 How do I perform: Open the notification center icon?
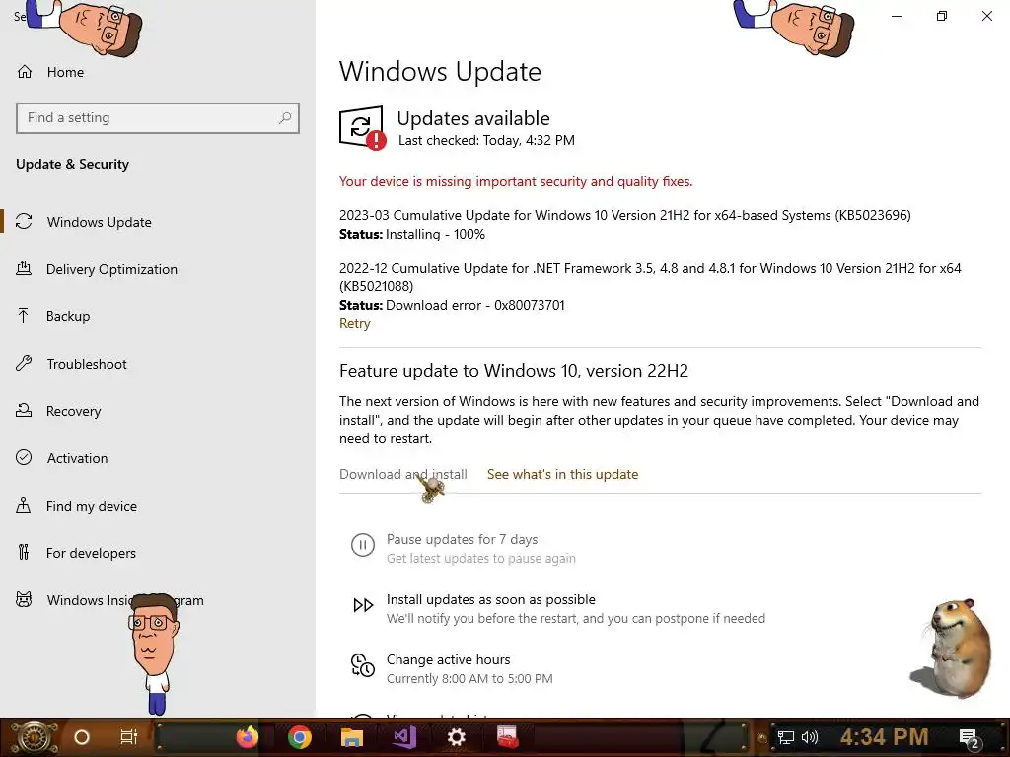[969, 738]
